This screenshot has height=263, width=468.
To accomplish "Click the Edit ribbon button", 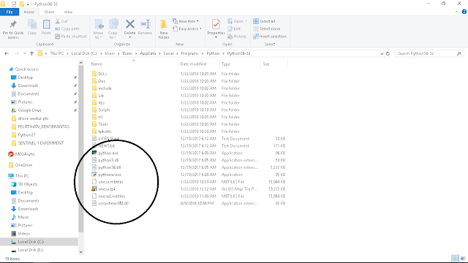I will [234, 28].
